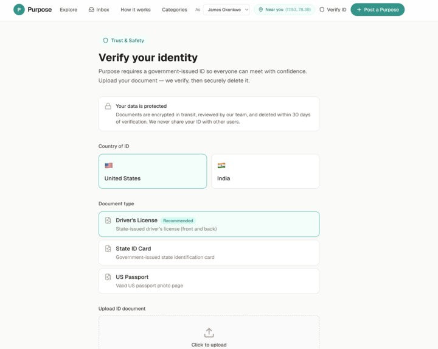Click the Inbox tray icon
This screenshot has width=438, height=349.
(91, 10)
